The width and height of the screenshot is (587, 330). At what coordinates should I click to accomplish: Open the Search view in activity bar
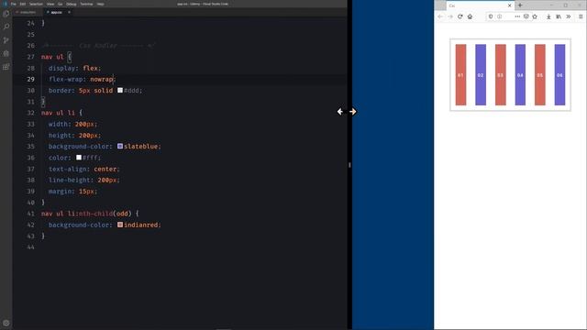pyautogui.click(x=6, y=27)
